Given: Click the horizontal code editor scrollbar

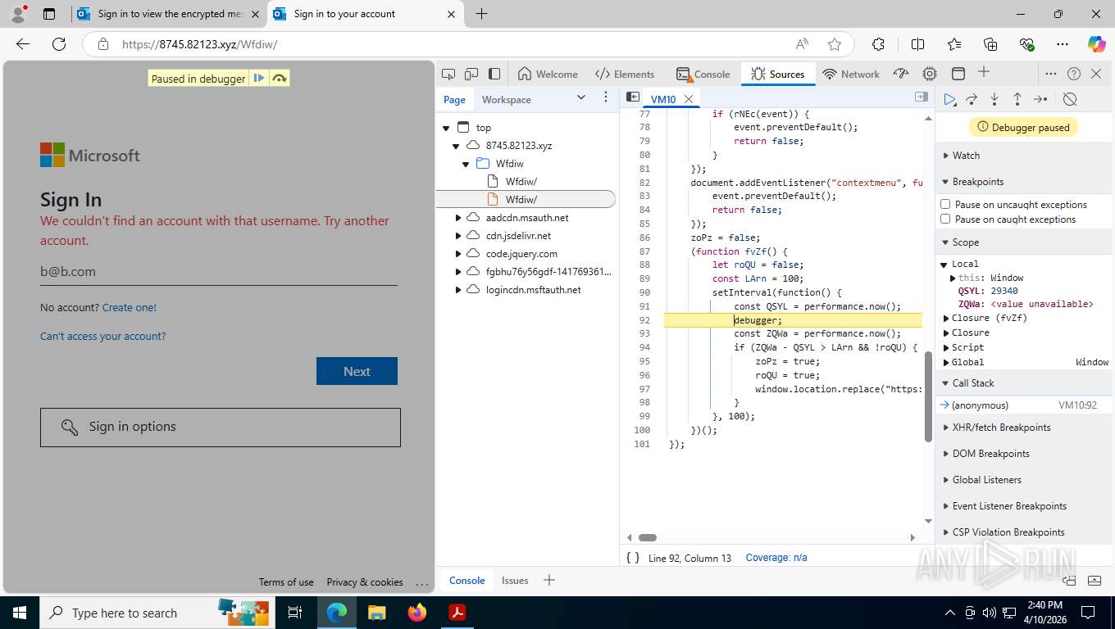Looking at the screenshot, I should tap(648, 538).
